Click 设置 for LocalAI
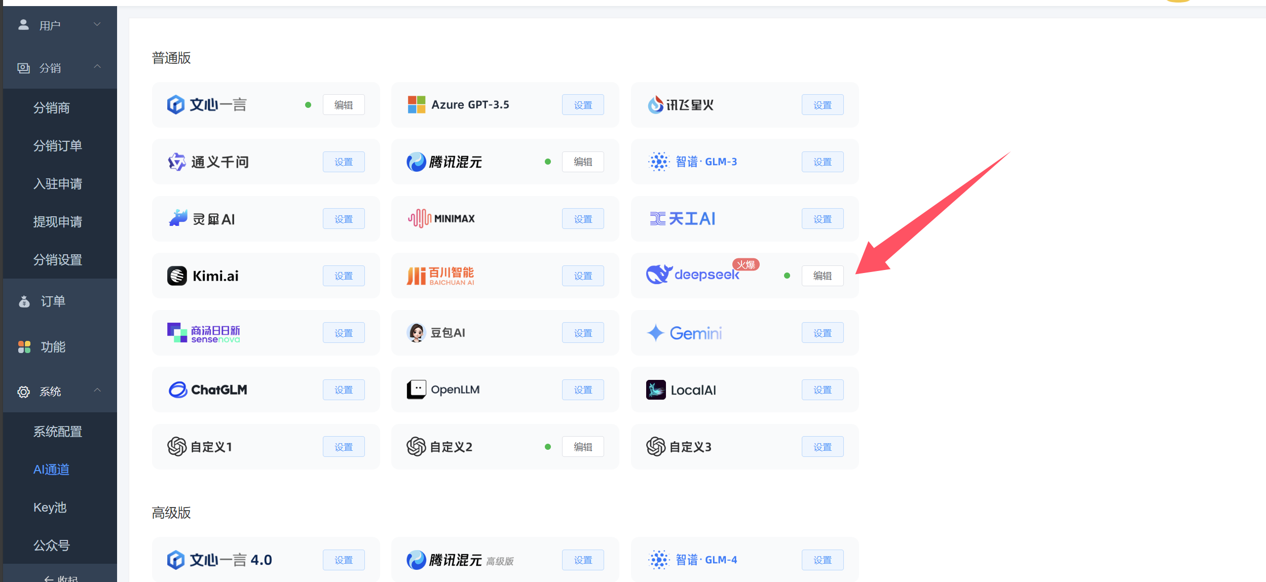Screen dimensions: 1266x582 click(x=823, y=390)
